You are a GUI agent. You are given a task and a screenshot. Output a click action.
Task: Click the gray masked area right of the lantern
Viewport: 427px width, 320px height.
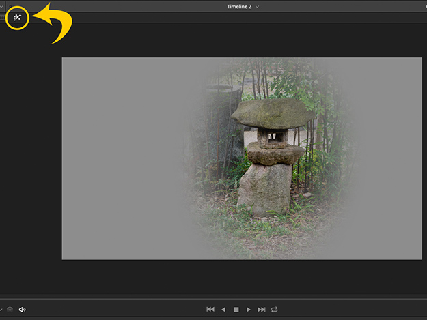tap(389, 158)
